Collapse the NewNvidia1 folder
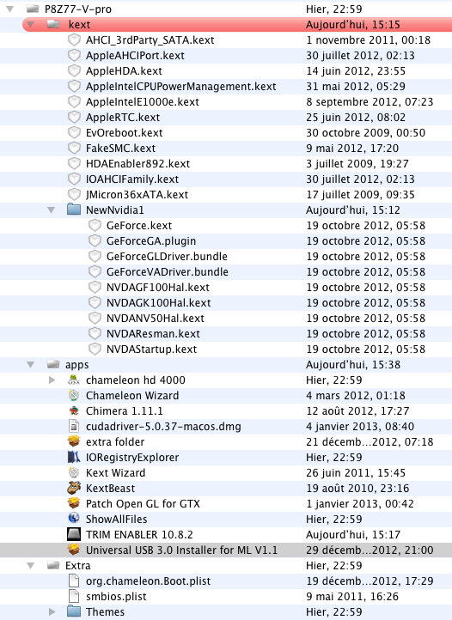The image size is (452, 620). point(51,210)
